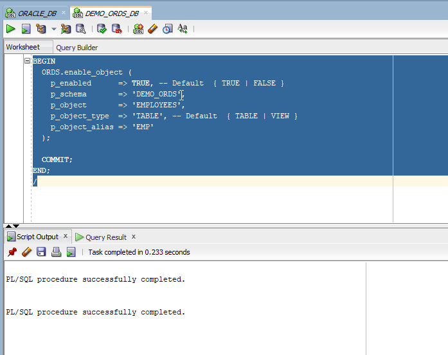Collapse the BEGIN block fold marker

coord(27,60)
